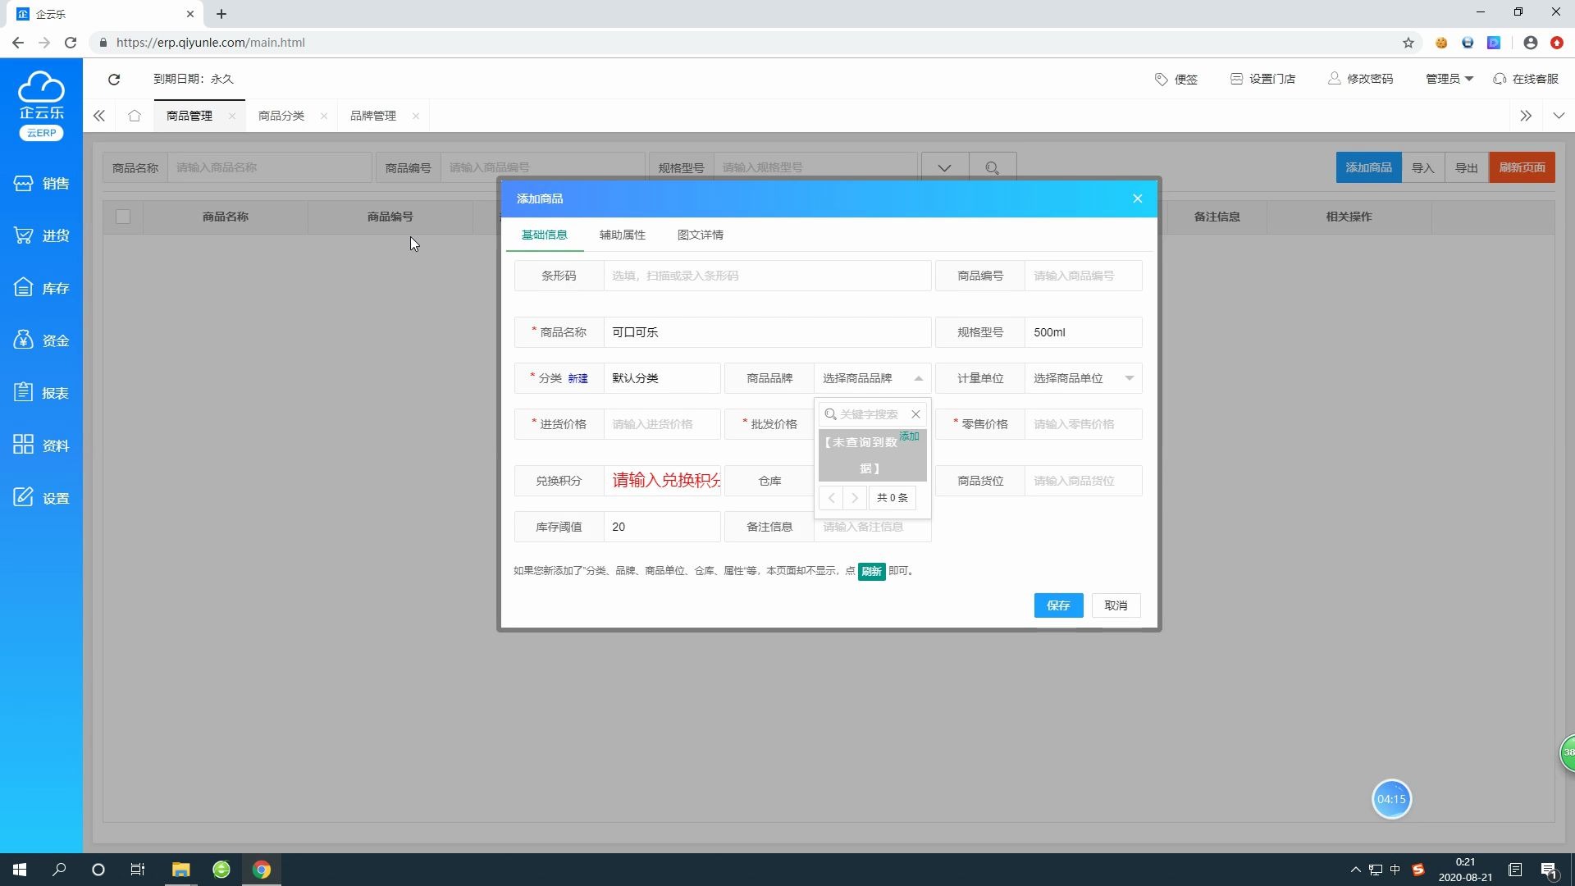Viewport: 1575px width, 886px height.
Task: Reload the browser page
Action: (71, 43)
